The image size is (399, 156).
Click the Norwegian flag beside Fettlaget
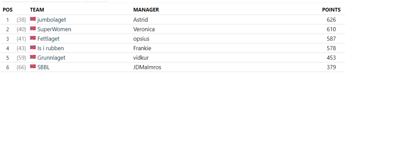pos(33,38)
